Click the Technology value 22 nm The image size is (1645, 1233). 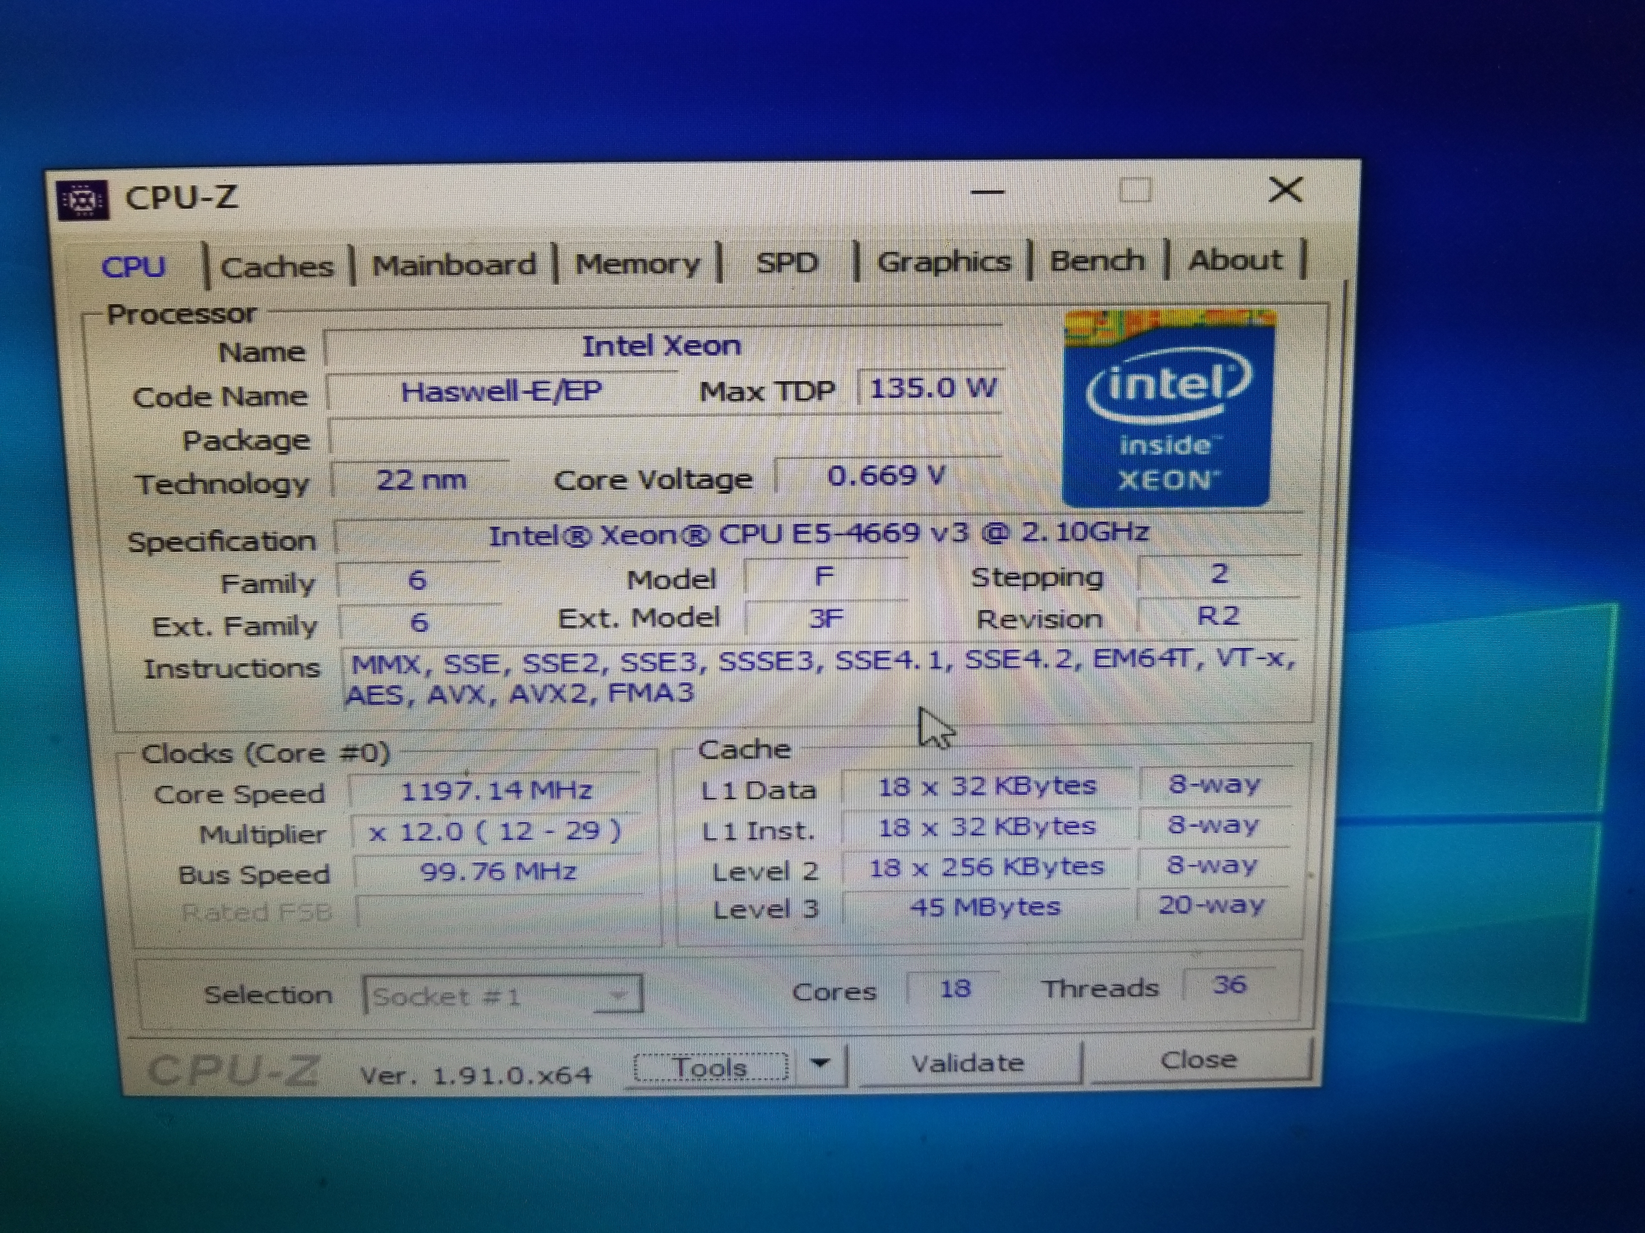(x=422, y=480)
